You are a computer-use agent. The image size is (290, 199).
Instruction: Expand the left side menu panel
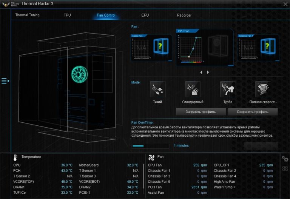click(5, 81)
